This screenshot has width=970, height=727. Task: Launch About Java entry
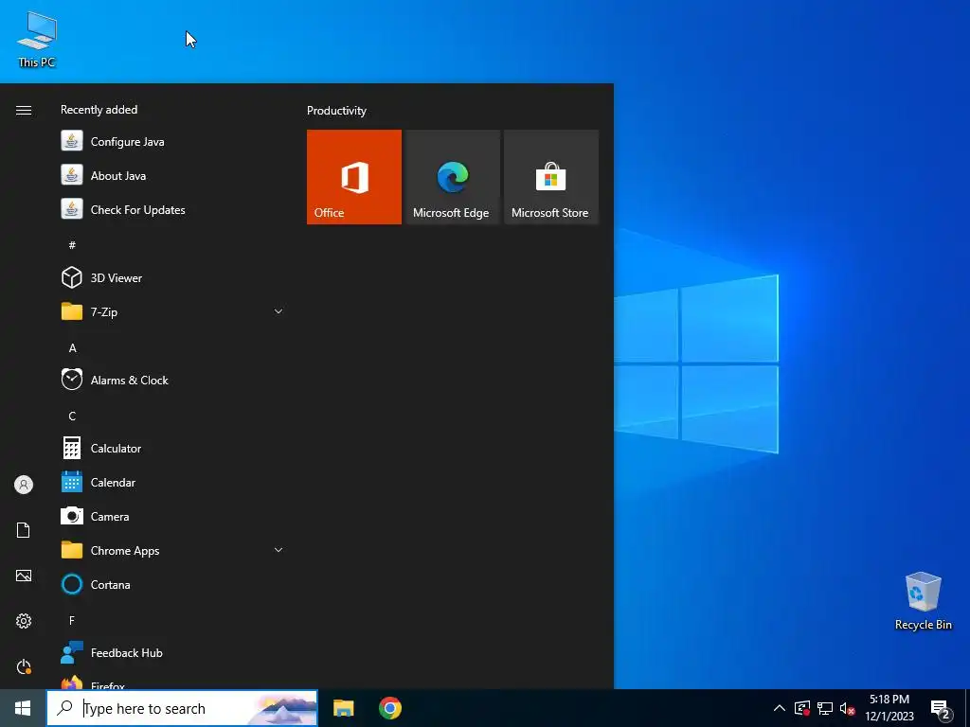(172, 175)
